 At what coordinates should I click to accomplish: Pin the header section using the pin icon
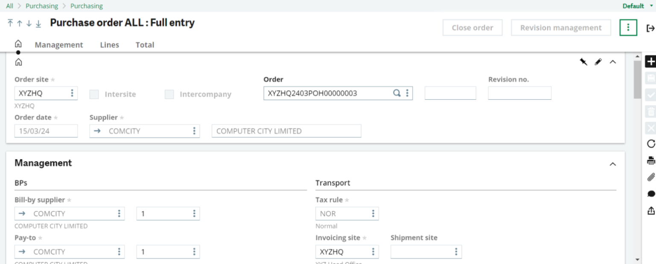tap(583, 61)
